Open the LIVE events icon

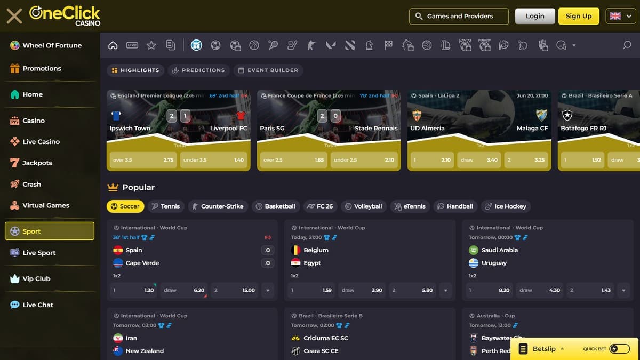[x=132, y=45]
